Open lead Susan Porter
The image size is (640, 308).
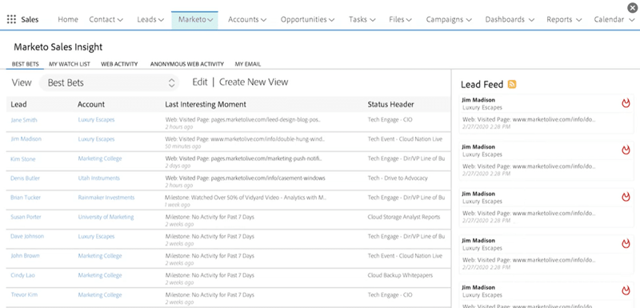[x=26, y=217]
